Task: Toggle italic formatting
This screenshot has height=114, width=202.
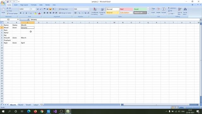Action: 23,13
